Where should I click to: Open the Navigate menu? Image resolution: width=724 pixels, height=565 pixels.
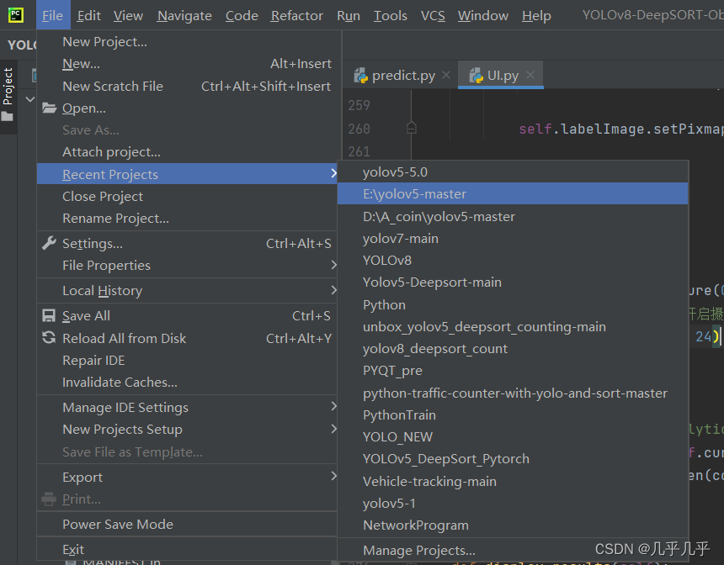(184, 16)
